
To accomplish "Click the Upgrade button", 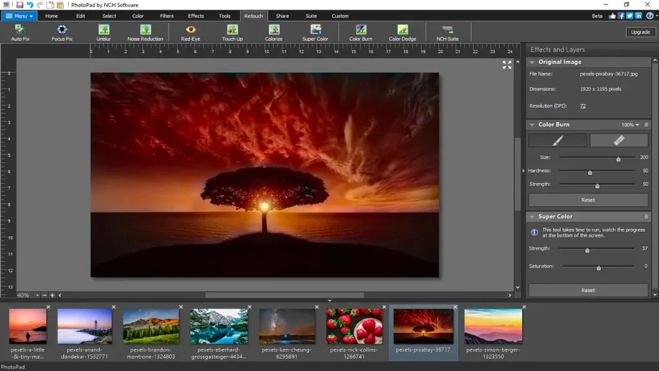I will [640, 32].
